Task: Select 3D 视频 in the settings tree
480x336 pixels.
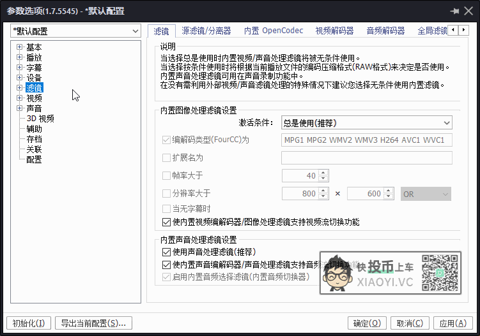Action: point(40,119)
